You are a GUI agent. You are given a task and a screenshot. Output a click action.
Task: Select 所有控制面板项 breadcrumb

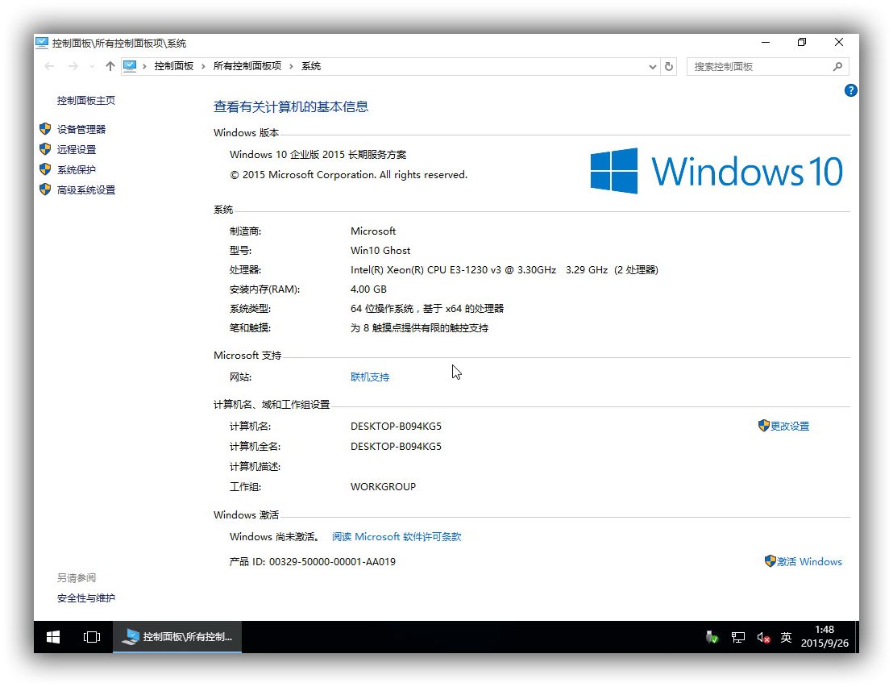[247, 66]
